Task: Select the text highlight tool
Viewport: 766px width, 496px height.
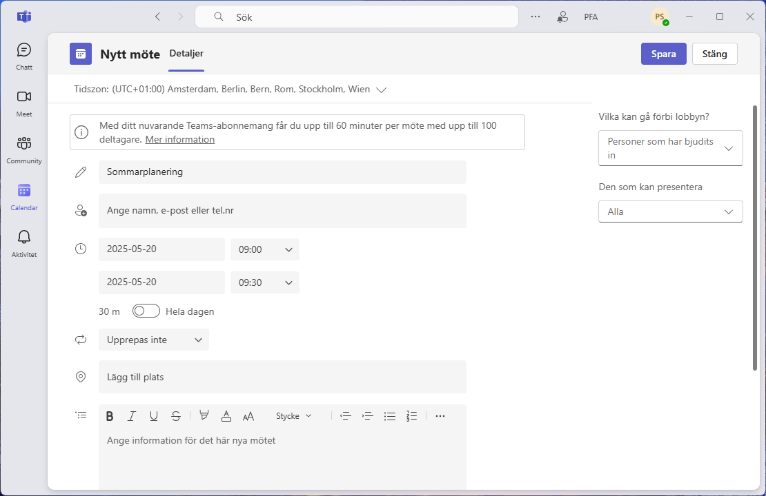Action: click(x=204, y=415)
